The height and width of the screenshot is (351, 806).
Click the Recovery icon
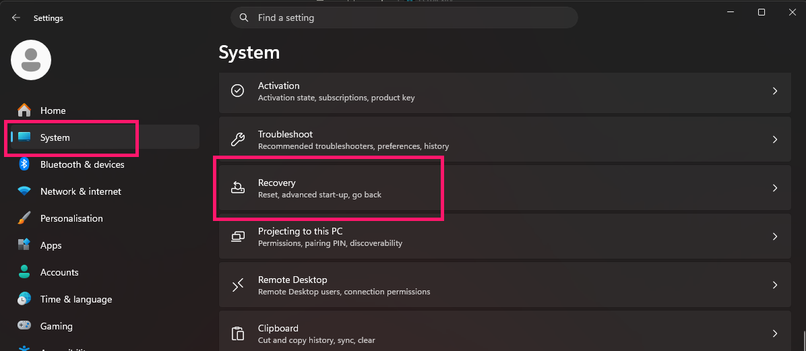click(237, 188)
